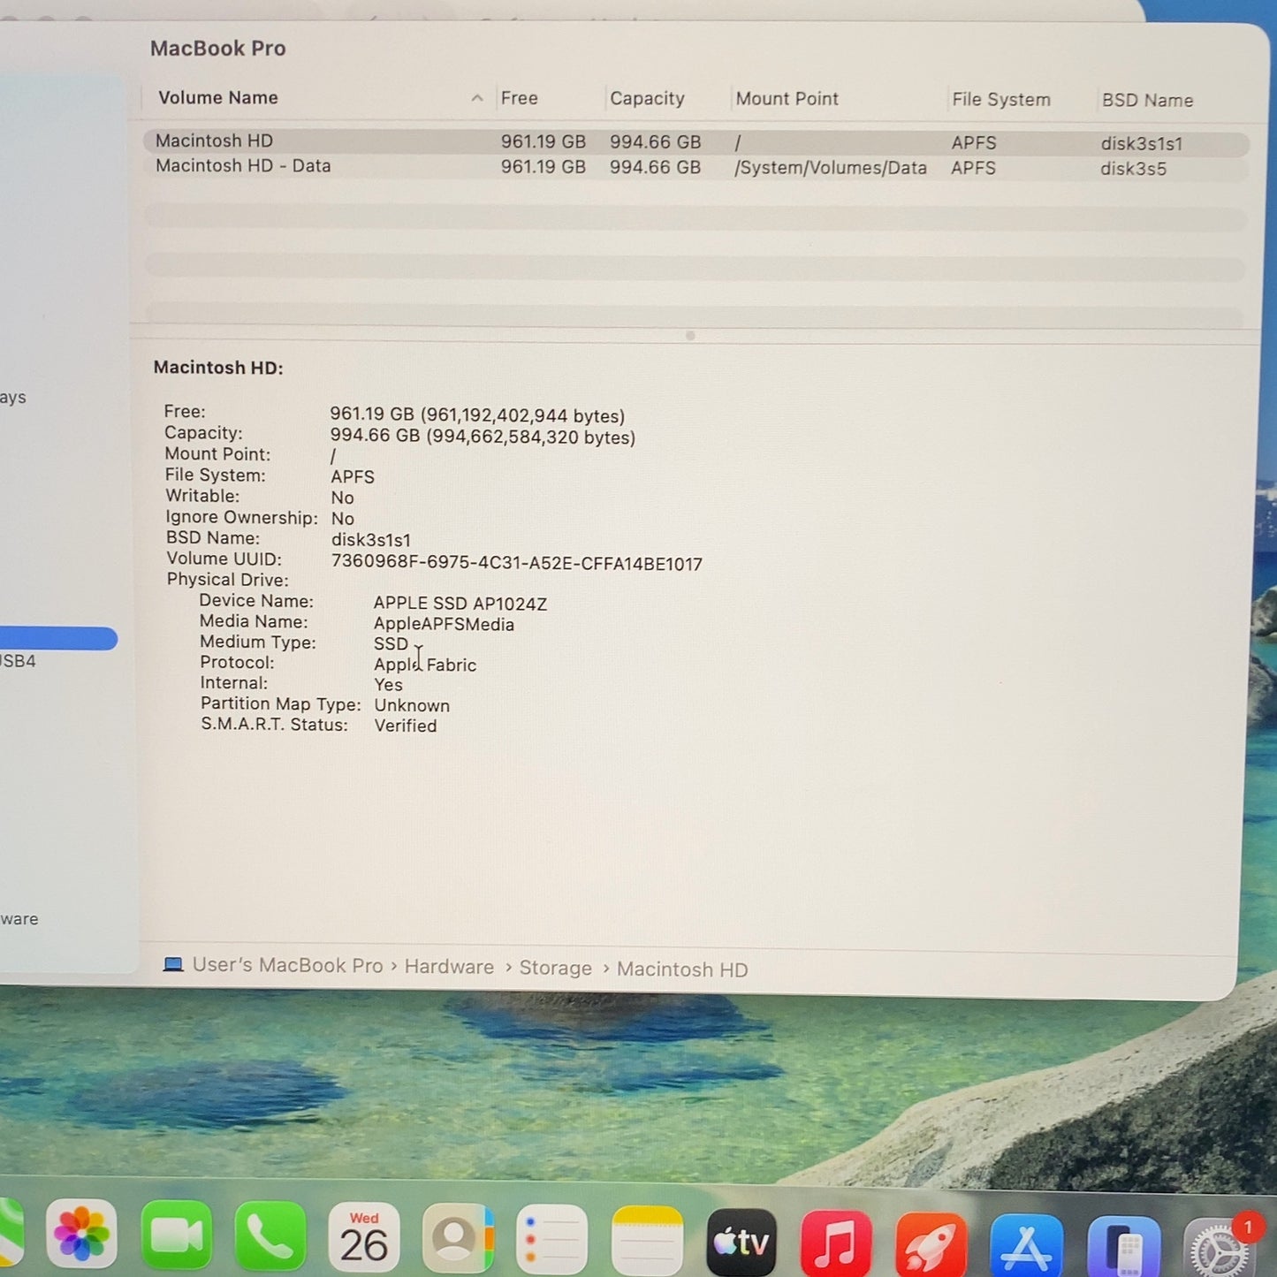The height and width of the screenshot is (1277, 1277).
Task: Click the BSD Name column header
Action: 1147,101
